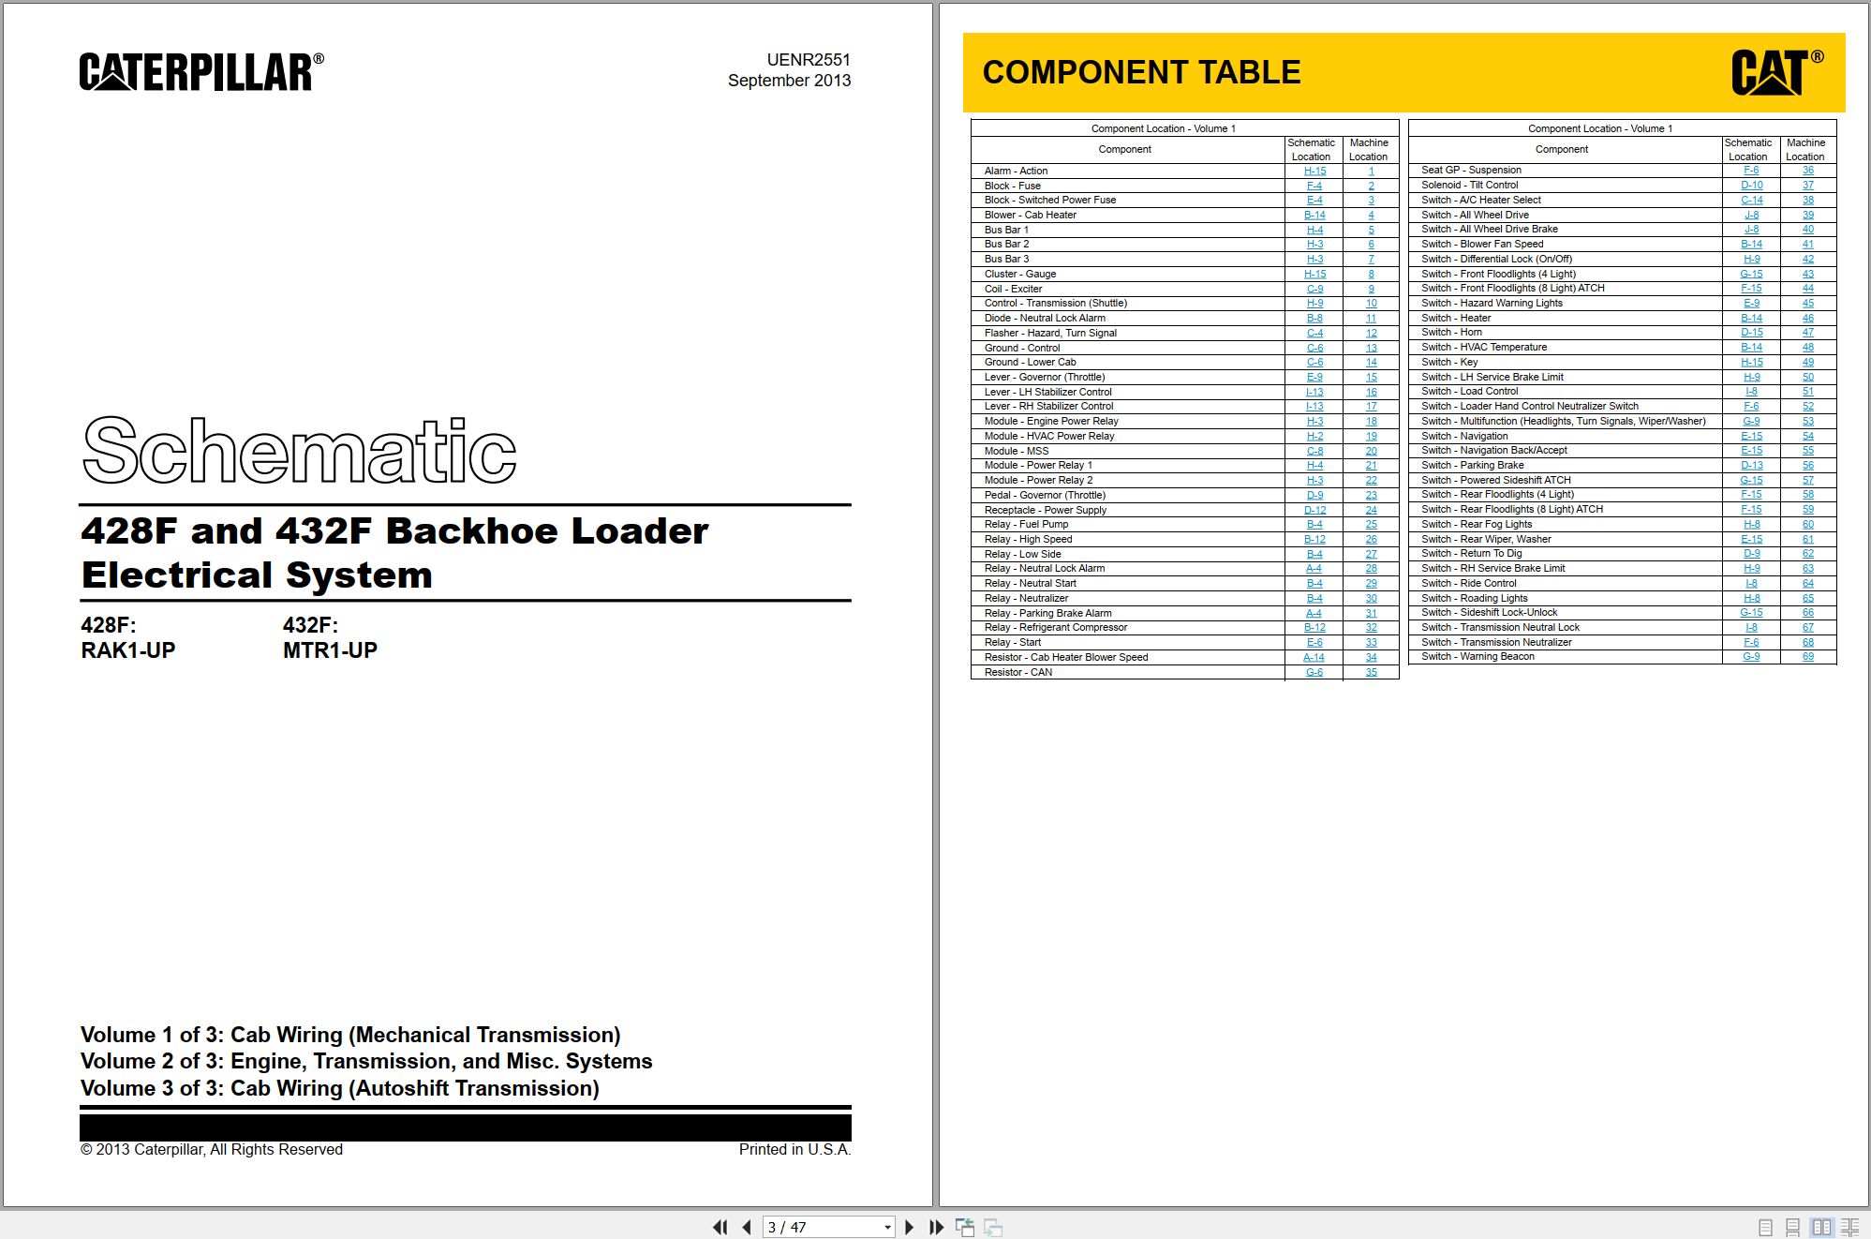Go to the first page
Viewport: 1871px width, 1239px height.
click(x=720, y=1227)
